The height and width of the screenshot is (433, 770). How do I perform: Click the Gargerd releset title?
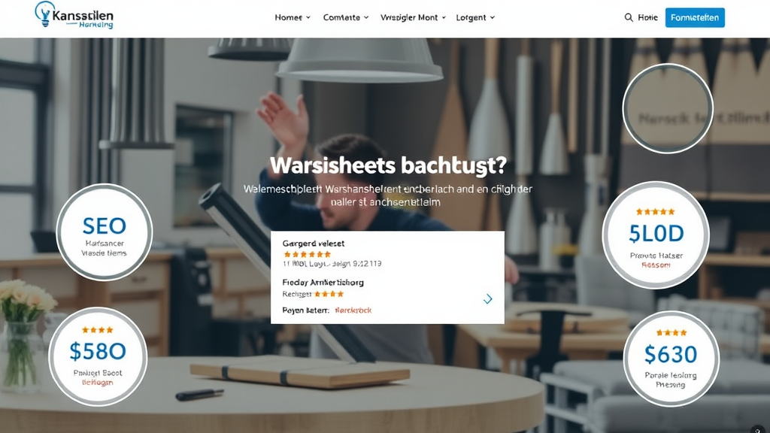[x=314, y=244]
